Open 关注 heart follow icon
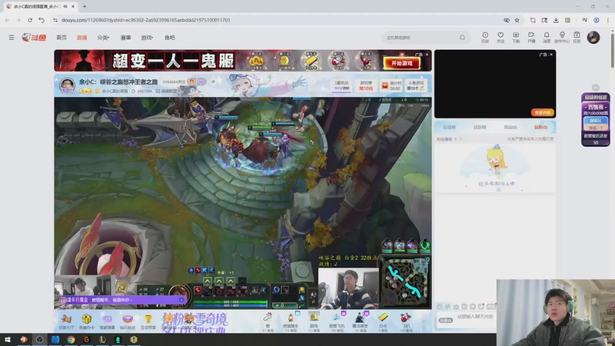Screen dimensions: 615x346 click(x=500, y=37)
